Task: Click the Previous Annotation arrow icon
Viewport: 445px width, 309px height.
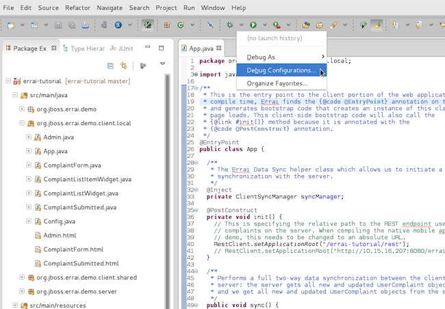Action: point(419,25)
